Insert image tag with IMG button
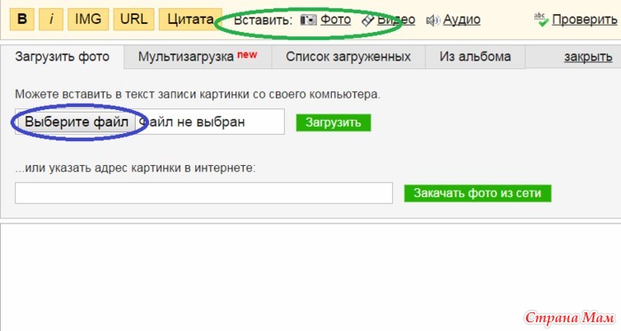Screen dimensions: 621x331 (x=89, y=19)
